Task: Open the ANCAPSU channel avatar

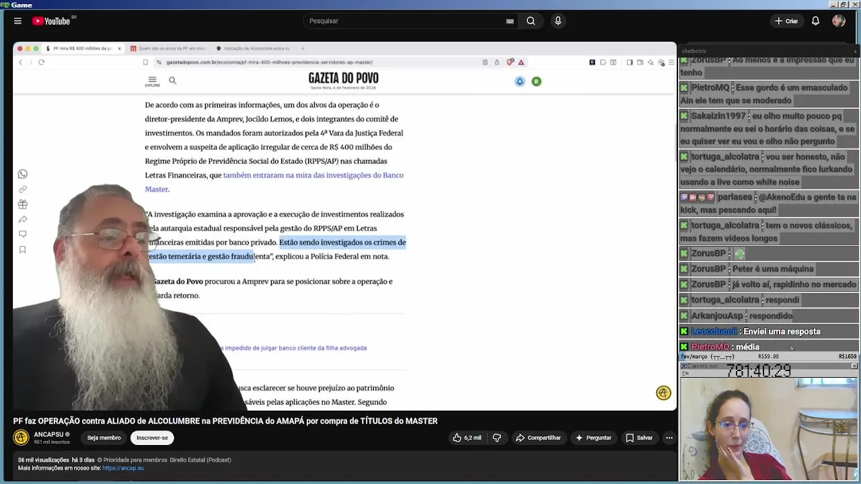Action: (x=21, y=438)
